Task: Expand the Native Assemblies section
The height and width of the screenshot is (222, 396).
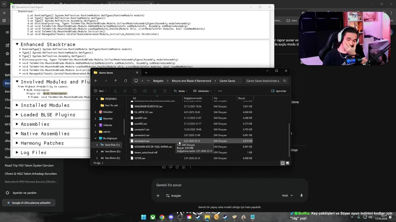Action: click(x=17, y=134)
